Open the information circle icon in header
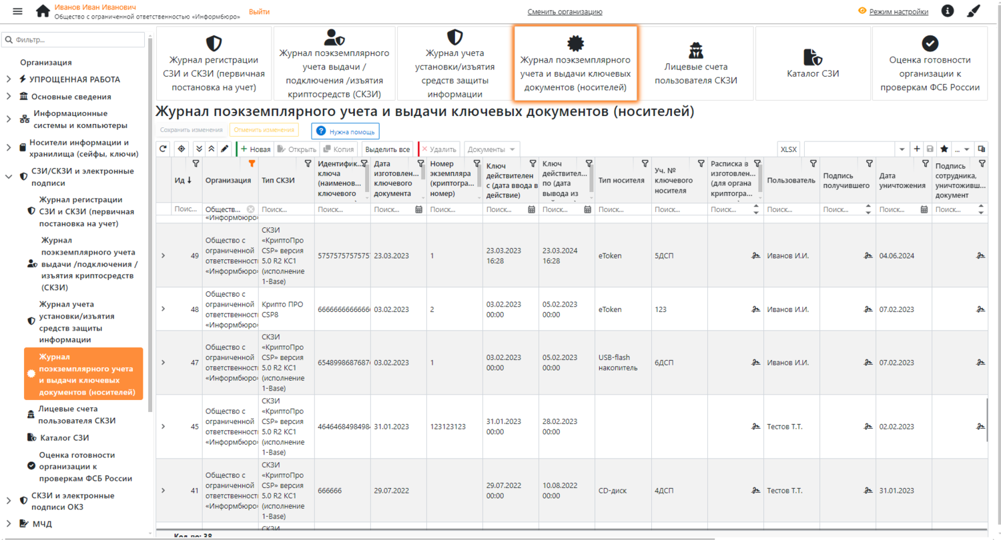 click(x=947, y=11)
